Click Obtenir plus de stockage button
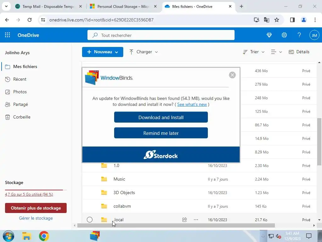Screen dimensions: 322x242 click(36, 208)
